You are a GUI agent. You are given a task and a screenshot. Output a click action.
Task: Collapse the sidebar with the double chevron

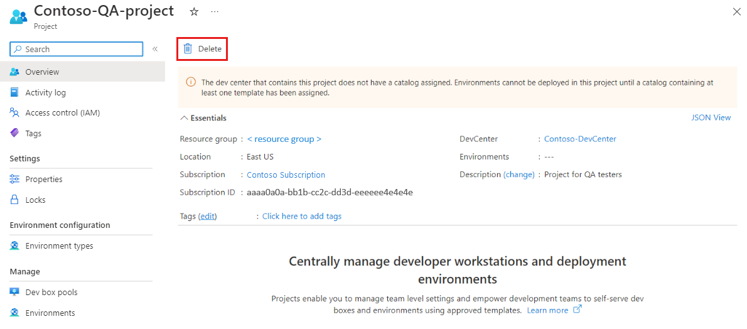(155, 49)
